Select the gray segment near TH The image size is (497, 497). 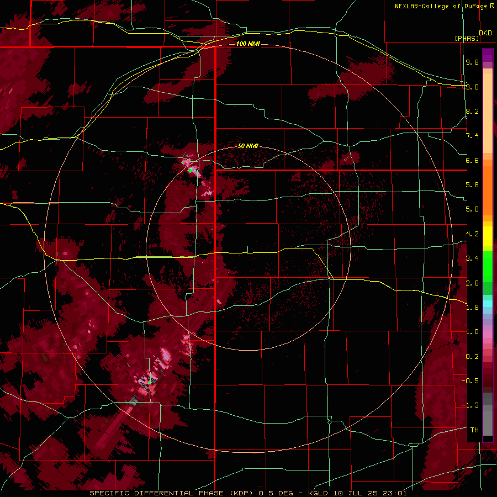click(x=488, y=424)
